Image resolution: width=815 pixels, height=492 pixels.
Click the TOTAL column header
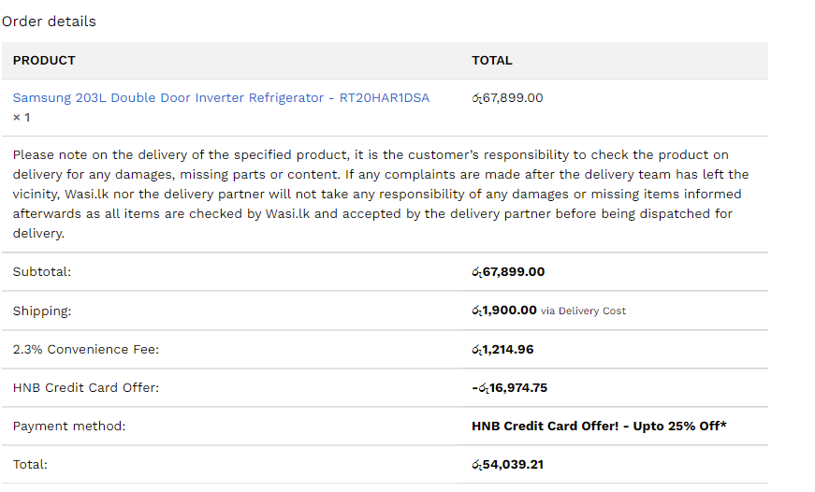click(491, 60)
